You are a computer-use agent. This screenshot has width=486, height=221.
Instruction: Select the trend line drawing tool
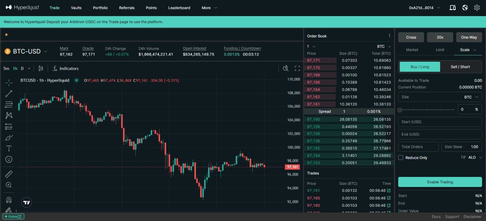pos(9,93)
